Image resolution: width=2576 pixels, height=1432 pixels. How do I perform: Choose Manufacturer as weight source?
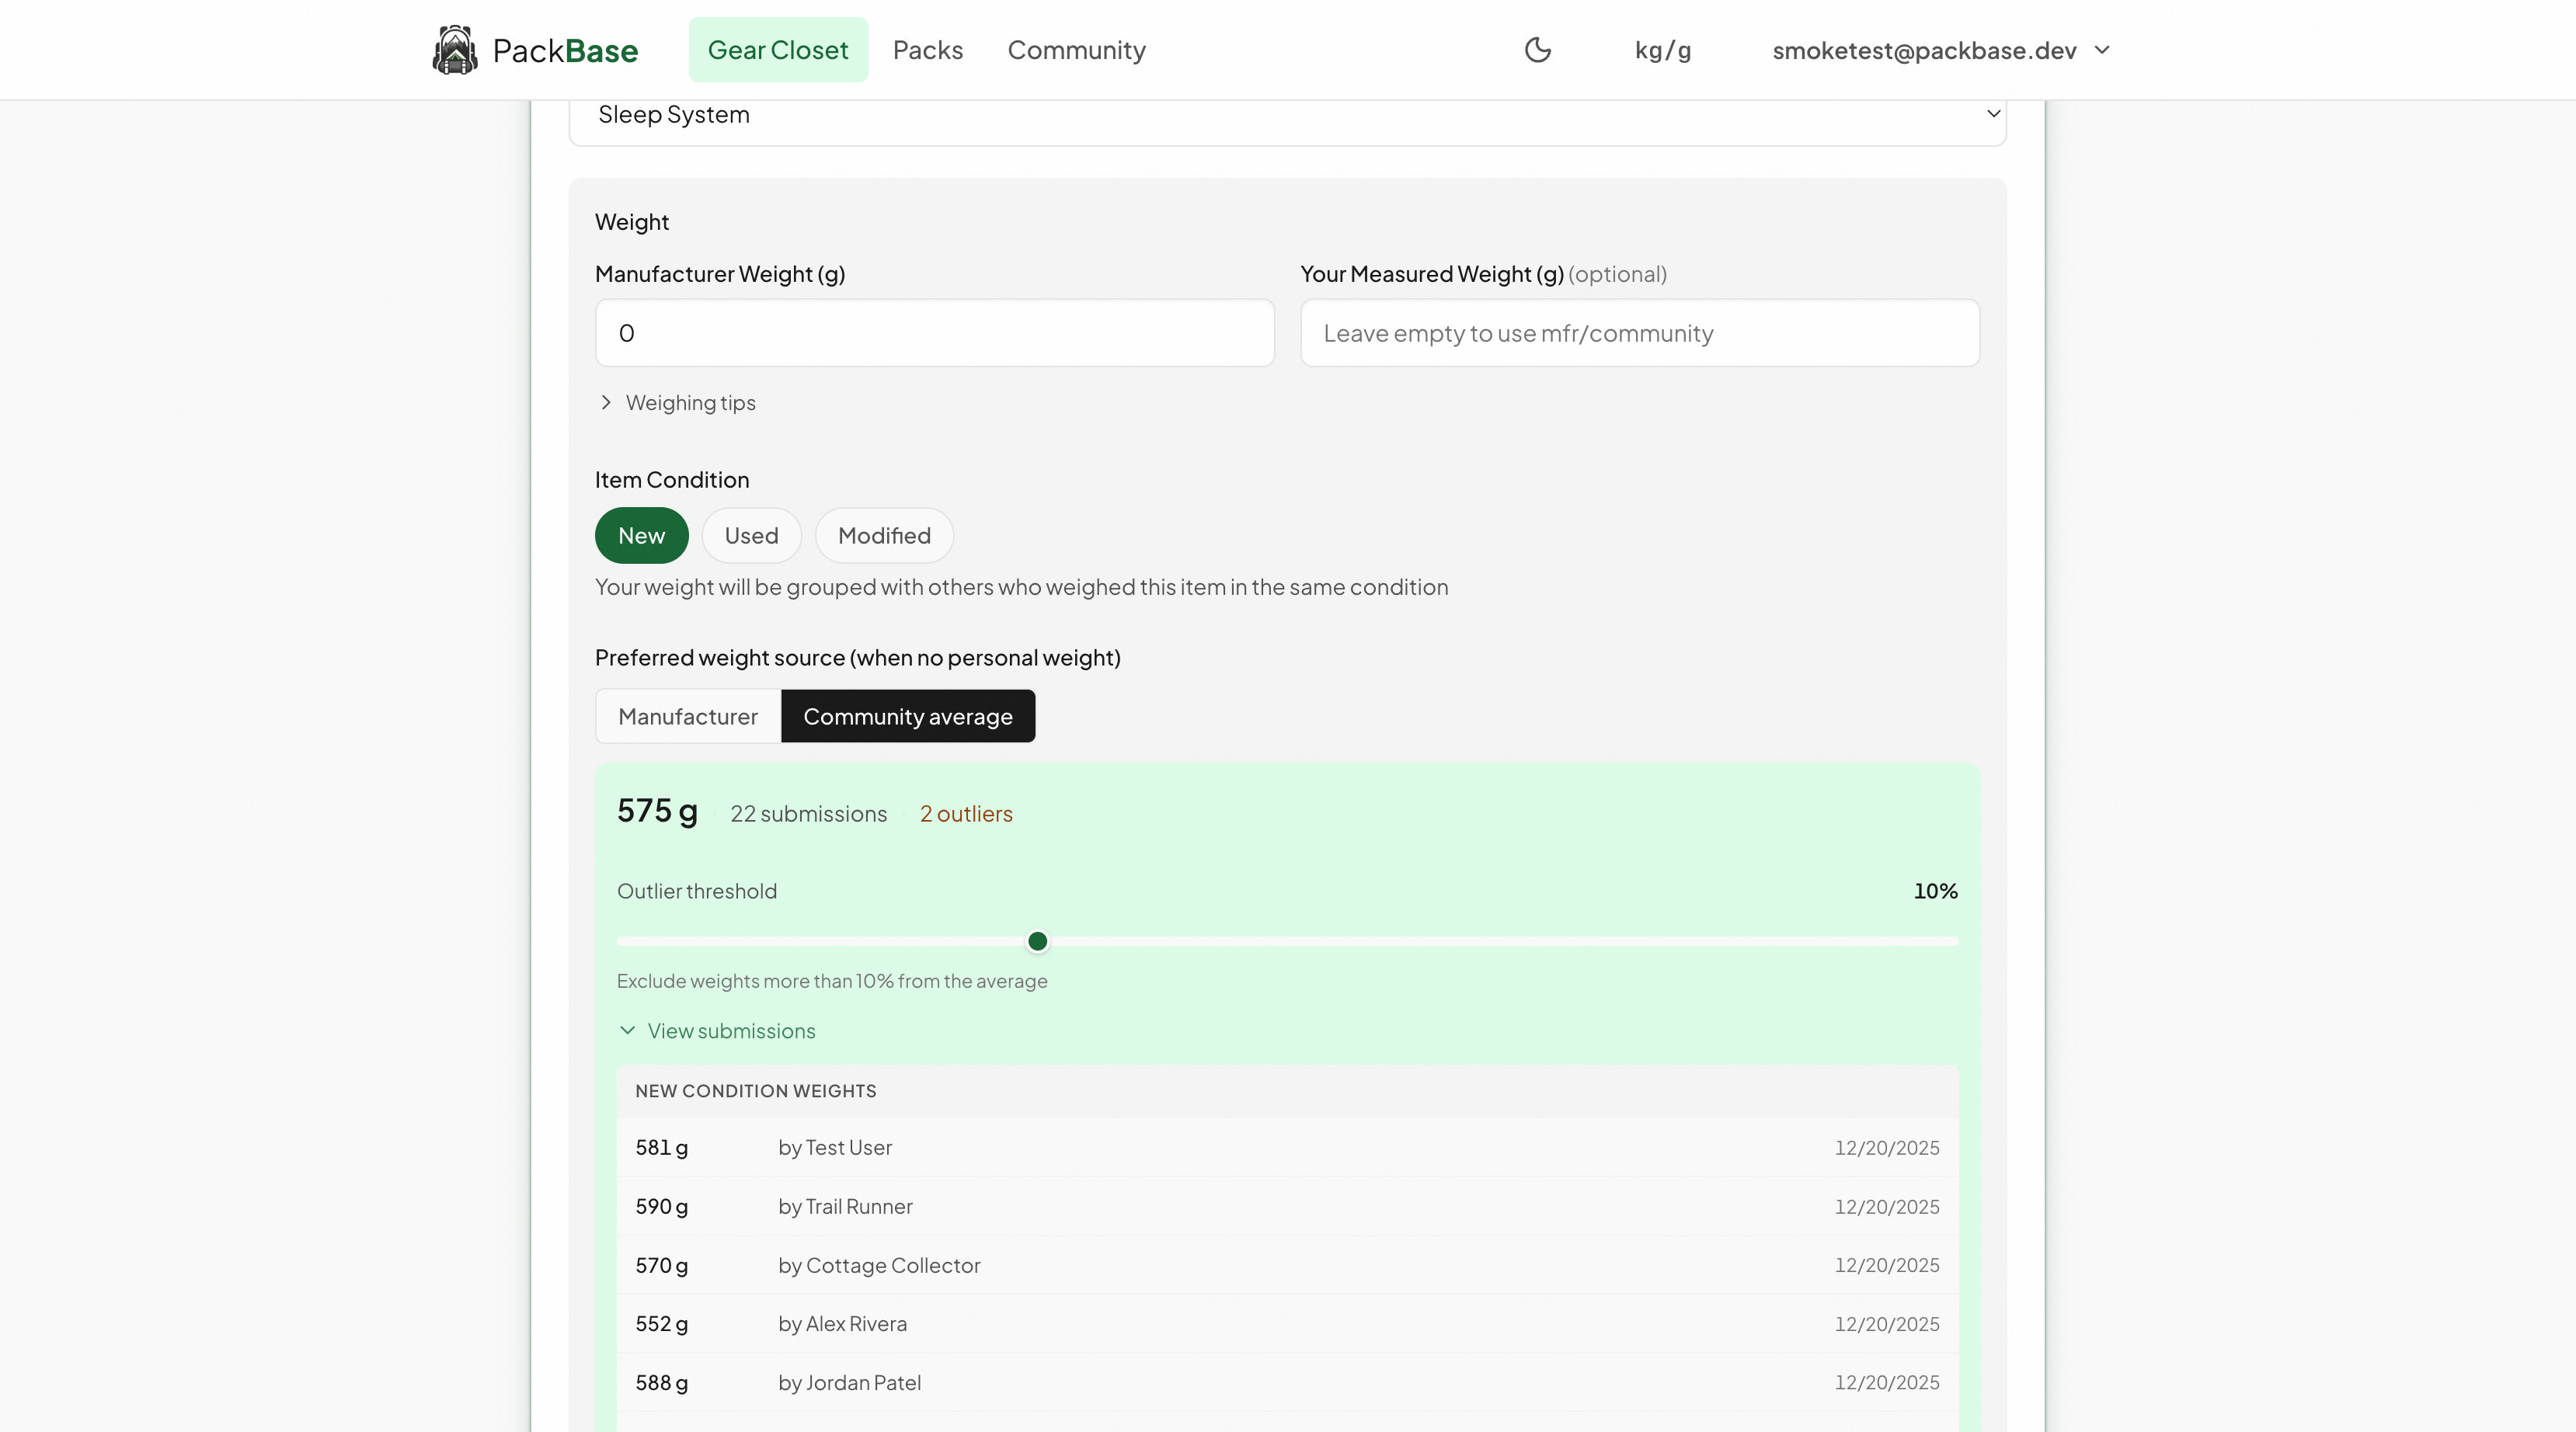(x=688, y=717)
